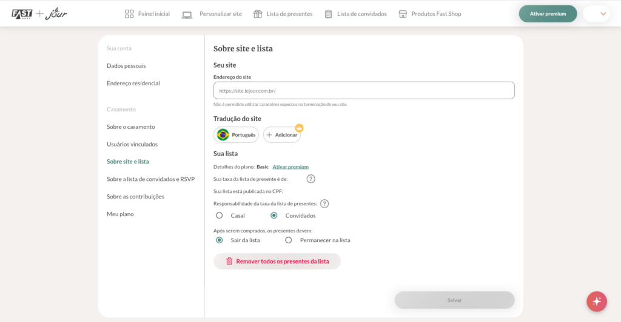Open Sobre as contribuições in sidebar
This screenshot has height=322, width=621.
[x=135, y=196]
